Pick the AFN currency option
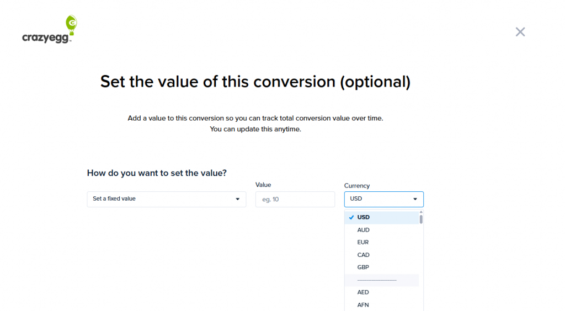Screen dimensions: 565x311 (x=363, y=304)
